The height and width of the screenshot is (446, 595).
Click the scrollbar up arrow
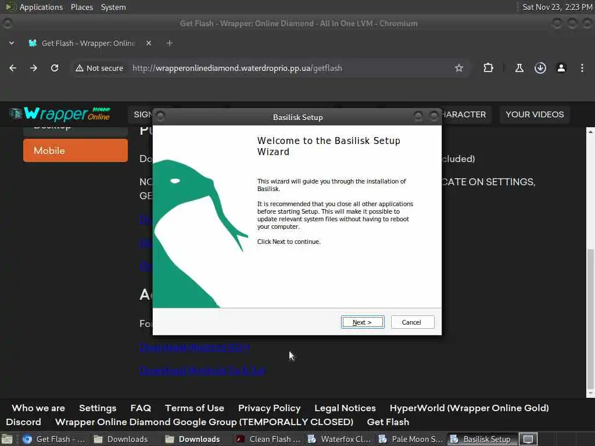click(x=590, y=132)
